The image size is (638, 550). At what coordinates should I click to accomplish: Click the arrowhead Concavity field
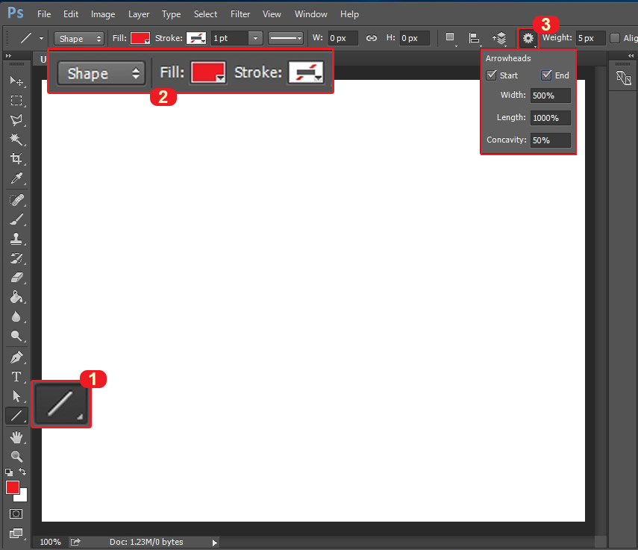(551, 140)
